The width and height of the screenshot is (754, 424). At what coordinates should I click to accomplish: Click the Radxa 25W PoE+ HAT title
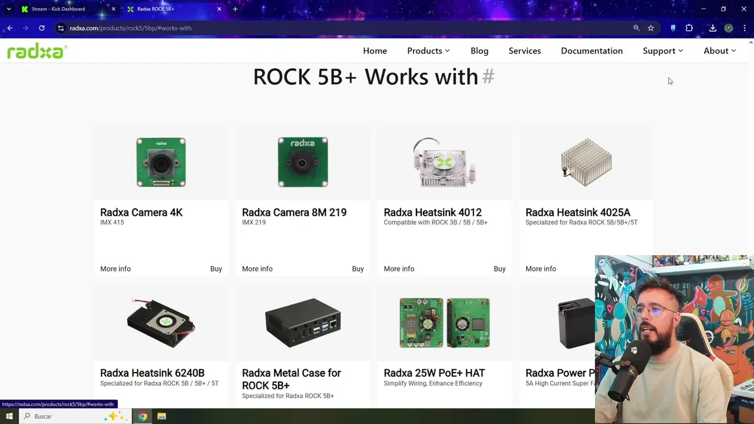pos(434,373)
